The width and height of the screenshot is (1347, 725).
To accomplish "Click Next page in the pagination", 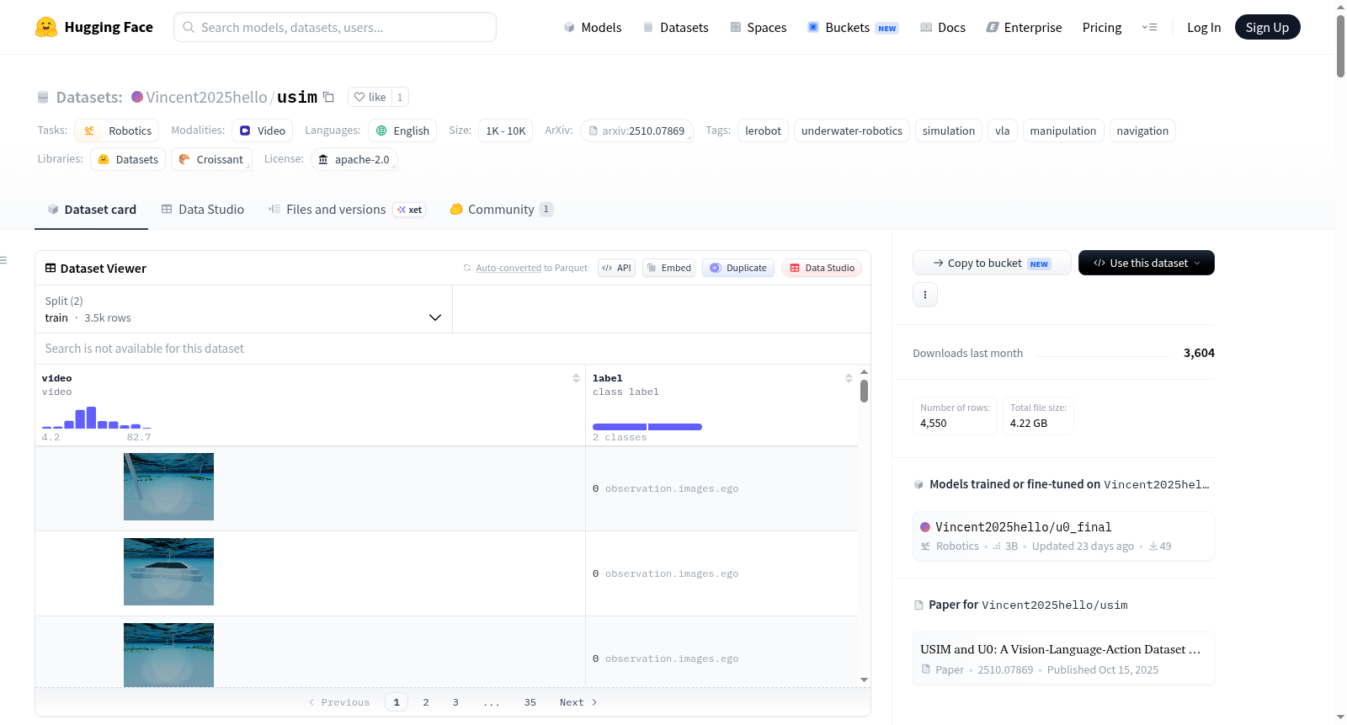I will click(578, 702).
